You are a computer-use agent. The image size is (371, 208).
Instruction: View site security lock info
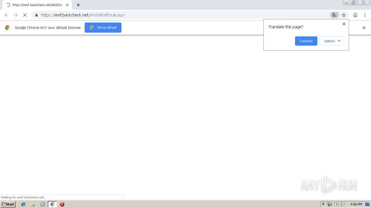[36, 15]
